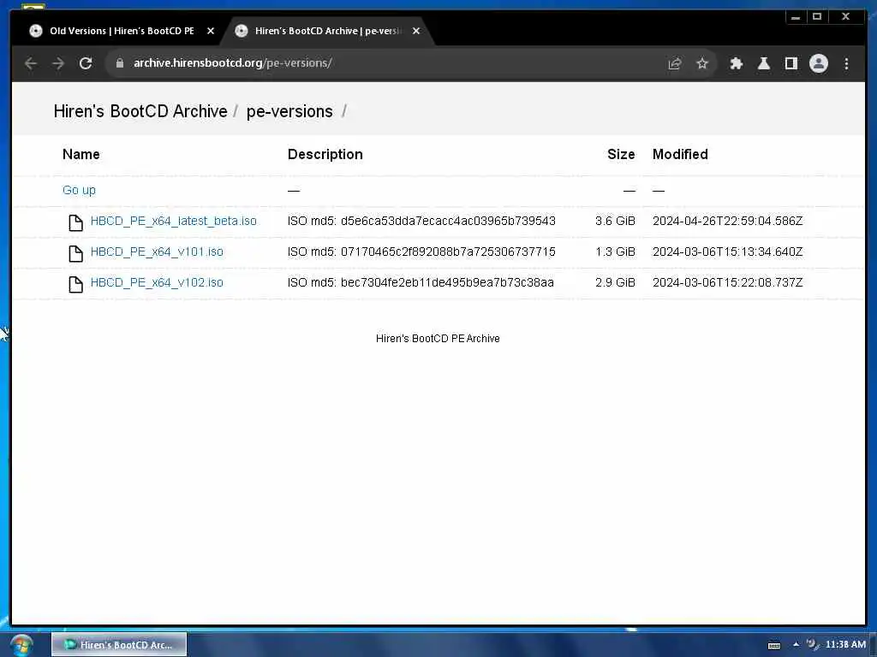877x657 pixels.
Task: Click favicon of the Old Versions tab
Action: 36,32
